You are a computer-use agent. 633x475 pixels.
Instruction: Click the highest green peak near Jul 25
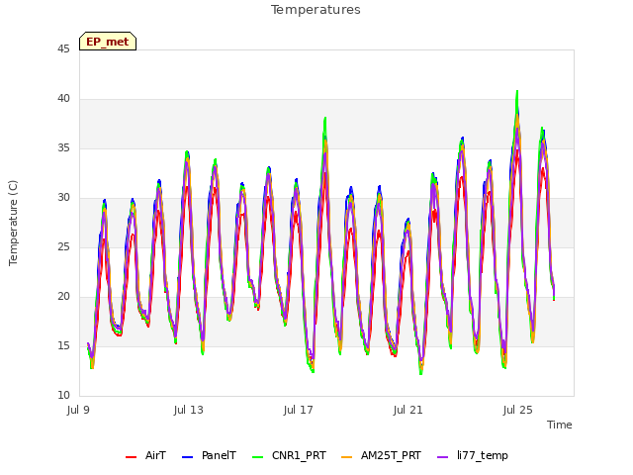point(517,92)
